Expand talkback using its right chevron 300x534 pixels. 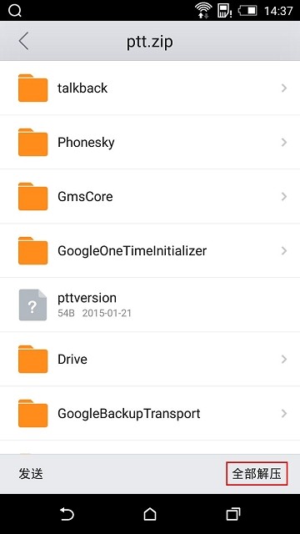click(x=284, y=88)
